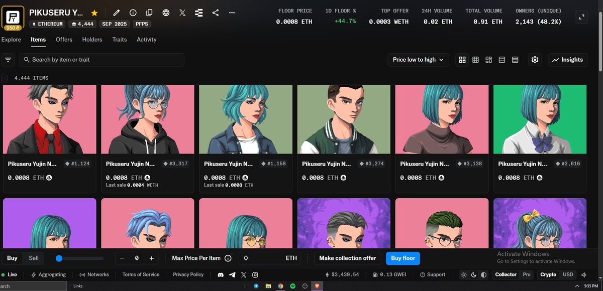Open the three-dot more options menu
Viewport: 603px width, 291px height.
pos(232,13)
